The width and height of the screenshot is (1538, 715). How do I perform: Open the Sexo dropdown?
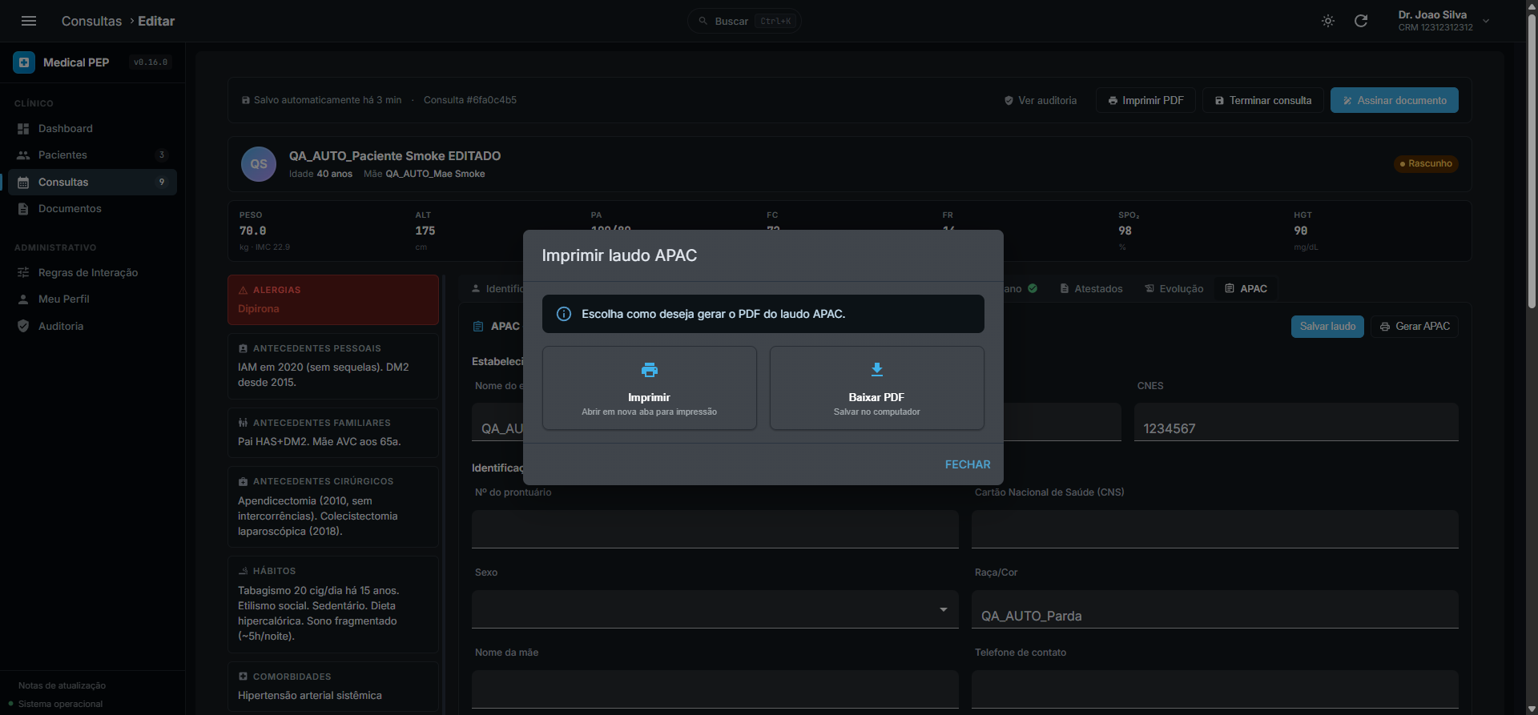(715, 609)
